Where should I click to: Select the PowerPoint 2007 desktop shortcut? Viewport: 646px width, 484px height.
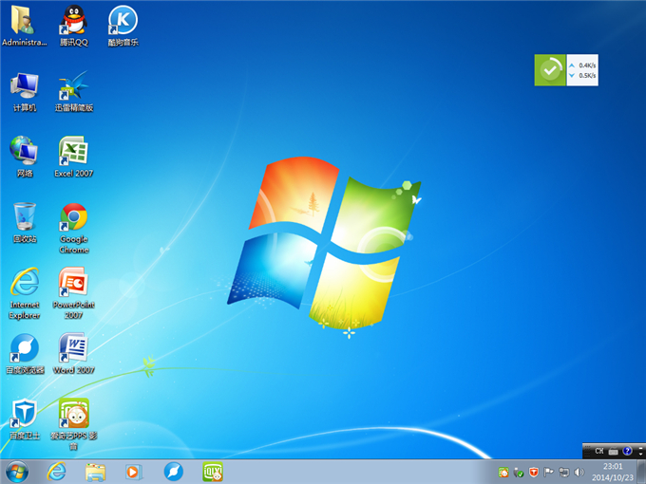(x=73, y=284)
